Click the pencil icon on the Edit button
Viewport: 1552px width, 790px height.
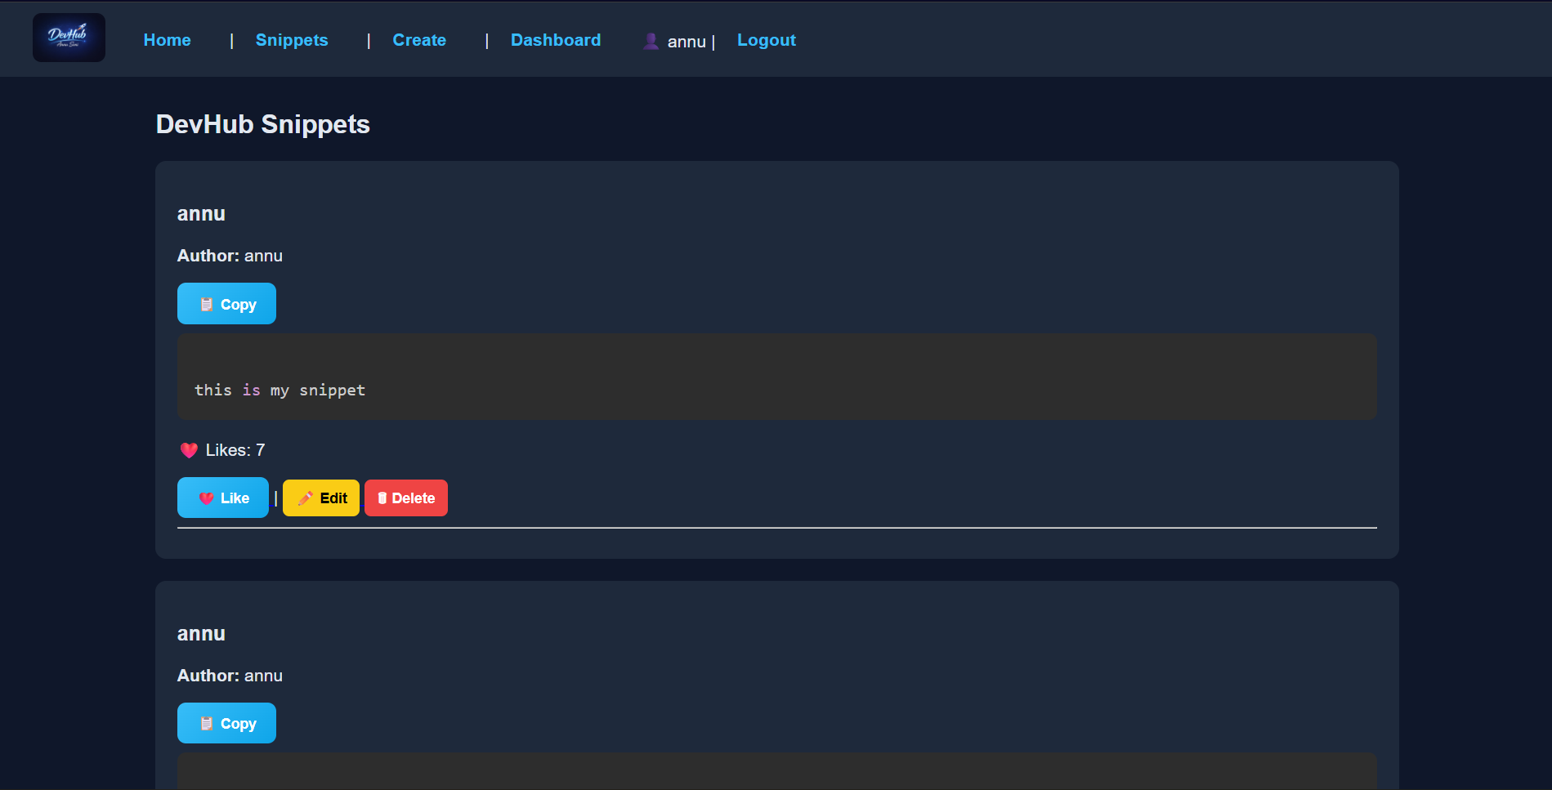[306, 498]
